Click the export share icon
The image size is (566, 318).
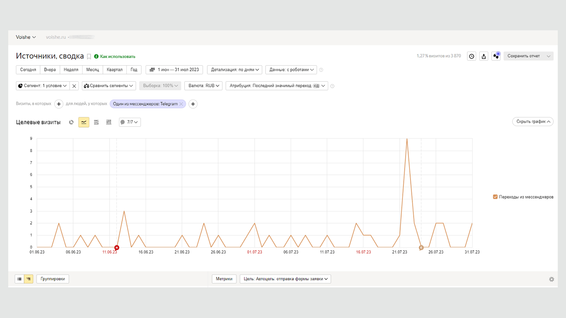click(x=484, y=56)
